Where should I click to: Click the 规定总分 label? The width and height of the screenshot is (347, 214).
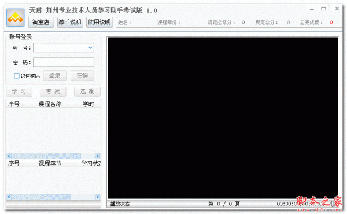click(x=267, y=22)
